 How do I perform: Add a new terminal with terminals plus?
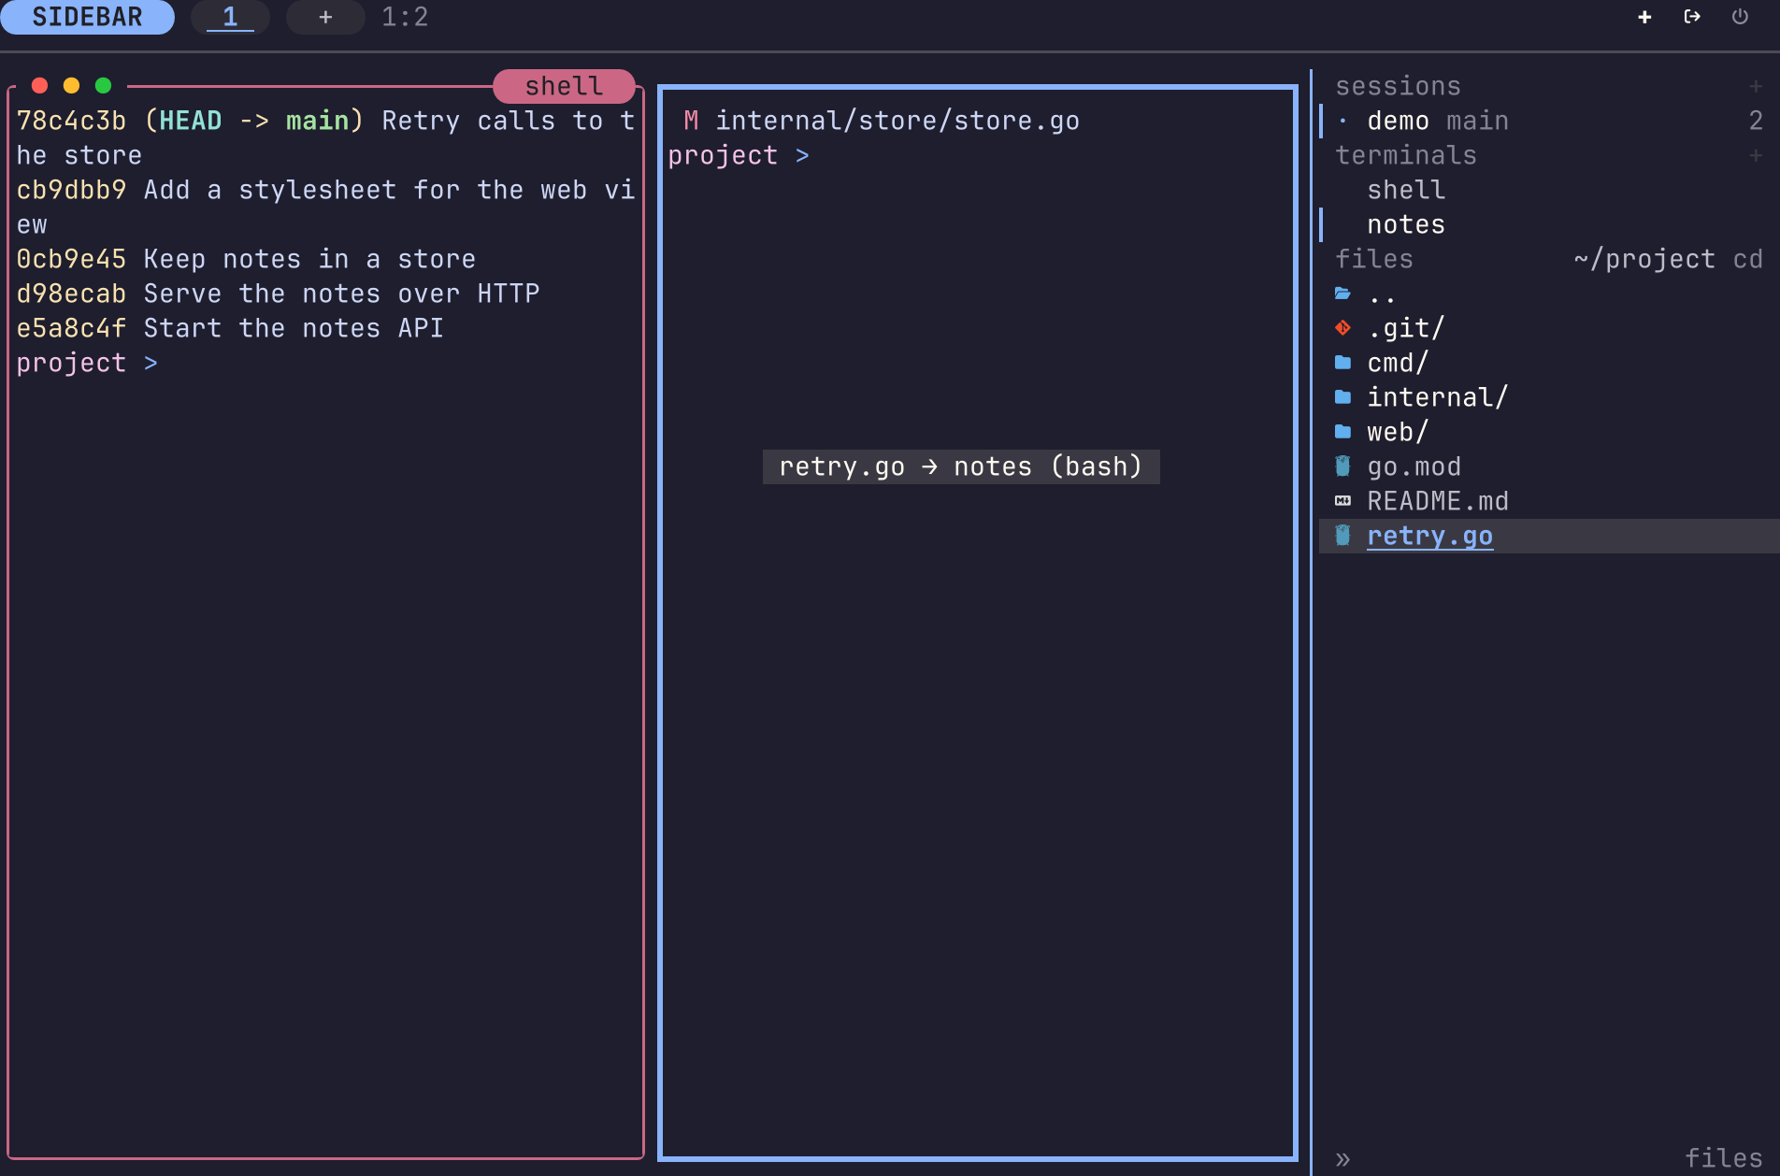click(x=1756, y=155)
